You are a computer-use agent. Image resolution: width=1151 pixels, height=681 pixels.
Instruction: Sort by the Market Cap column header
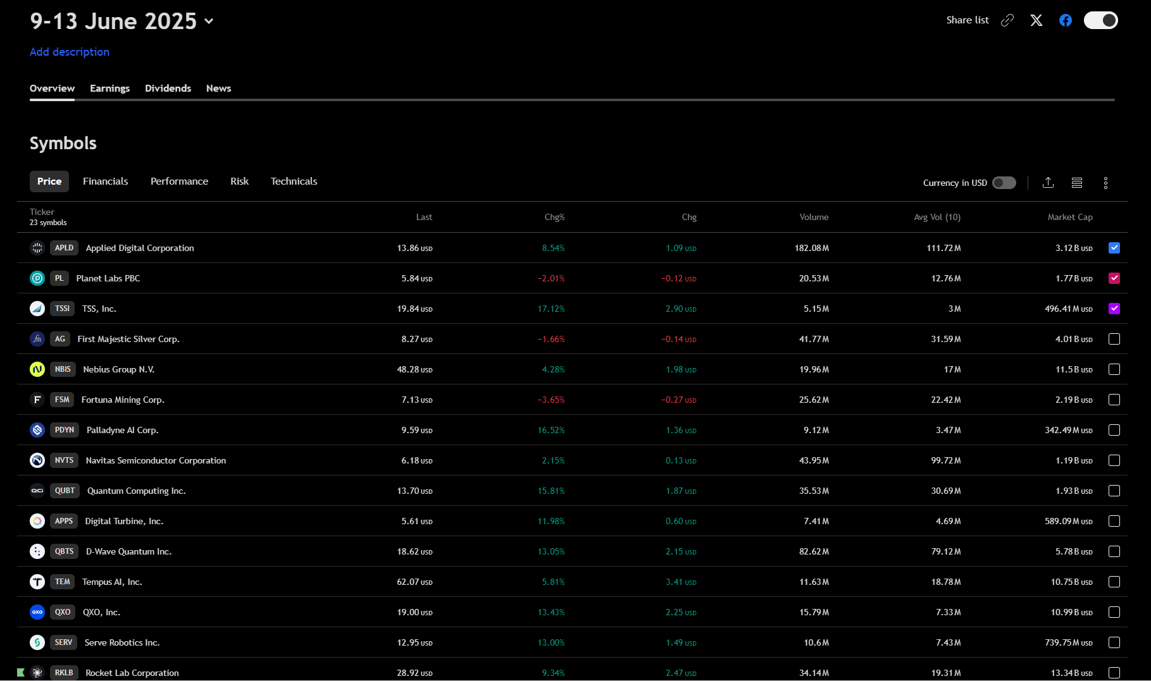1070,217
